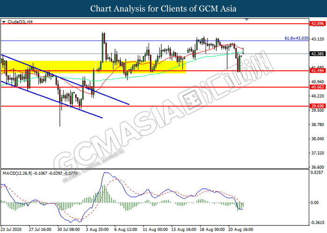The height and width of the screenshot is (233, 327).
Task: Click the MACD scale value 0.5257
Action: click(x=317, y=172)
